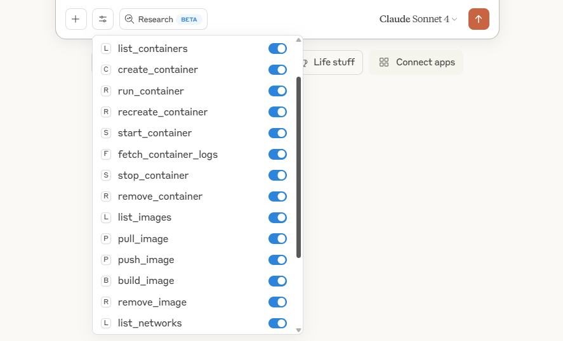
Task: Disable the remove_container toggle
Action: click(x=277, y=196)
